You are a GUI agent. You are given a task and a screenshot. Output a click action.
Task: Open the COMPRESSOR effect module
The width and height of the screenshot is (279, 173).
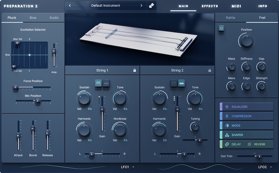247,116
